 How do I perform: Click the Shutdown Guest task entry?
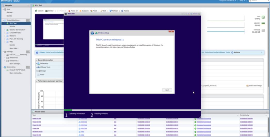(37, 132)
